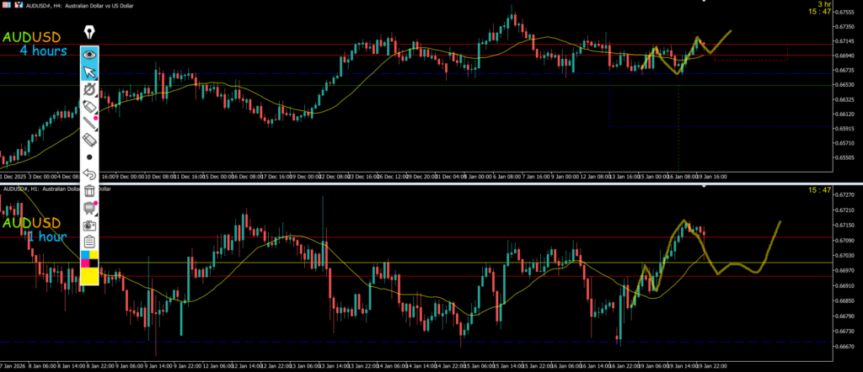Click the '4 hours' timeframe label

(x=43, y=51)
